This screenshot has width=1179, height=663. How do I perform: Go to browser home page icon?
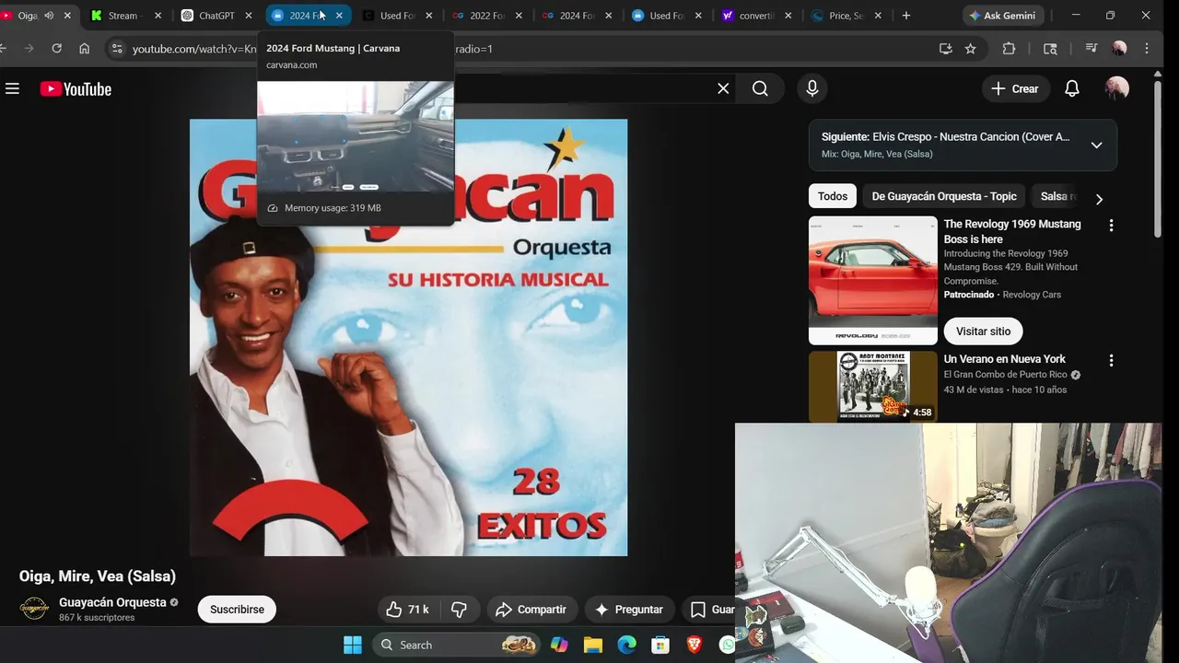point(85,48)
